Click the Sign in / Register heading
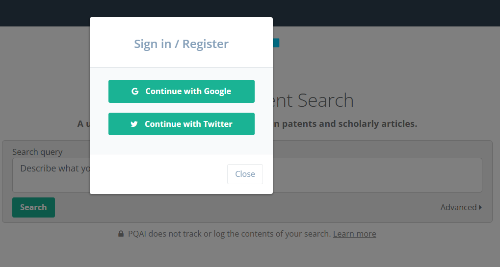The width and height of the screenshot is (500, 267). click(181, 44)
